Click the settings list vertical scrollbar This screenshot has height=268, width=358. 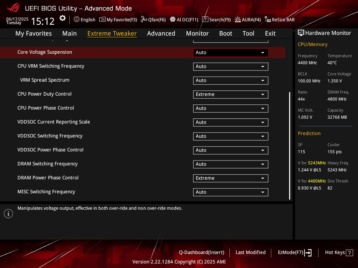click(x=289, y=146)
